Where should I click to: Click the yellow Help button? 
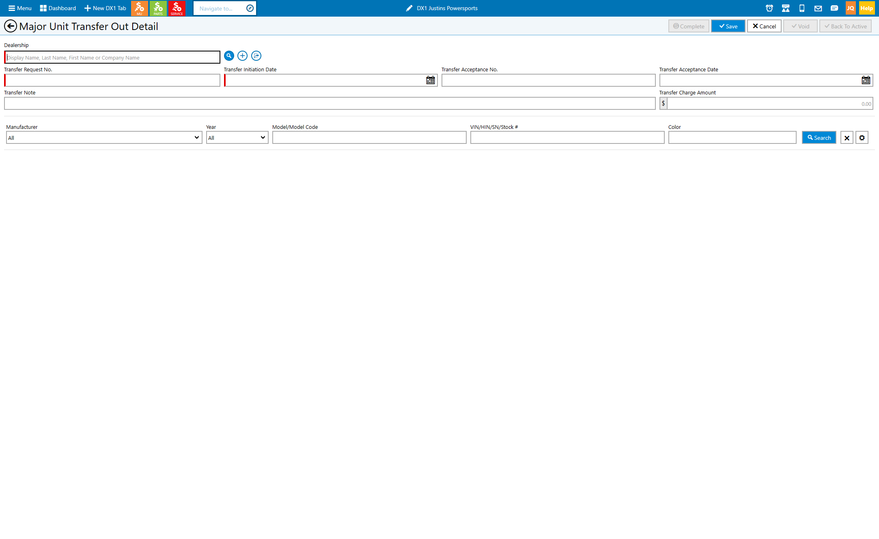pos(867,8)
